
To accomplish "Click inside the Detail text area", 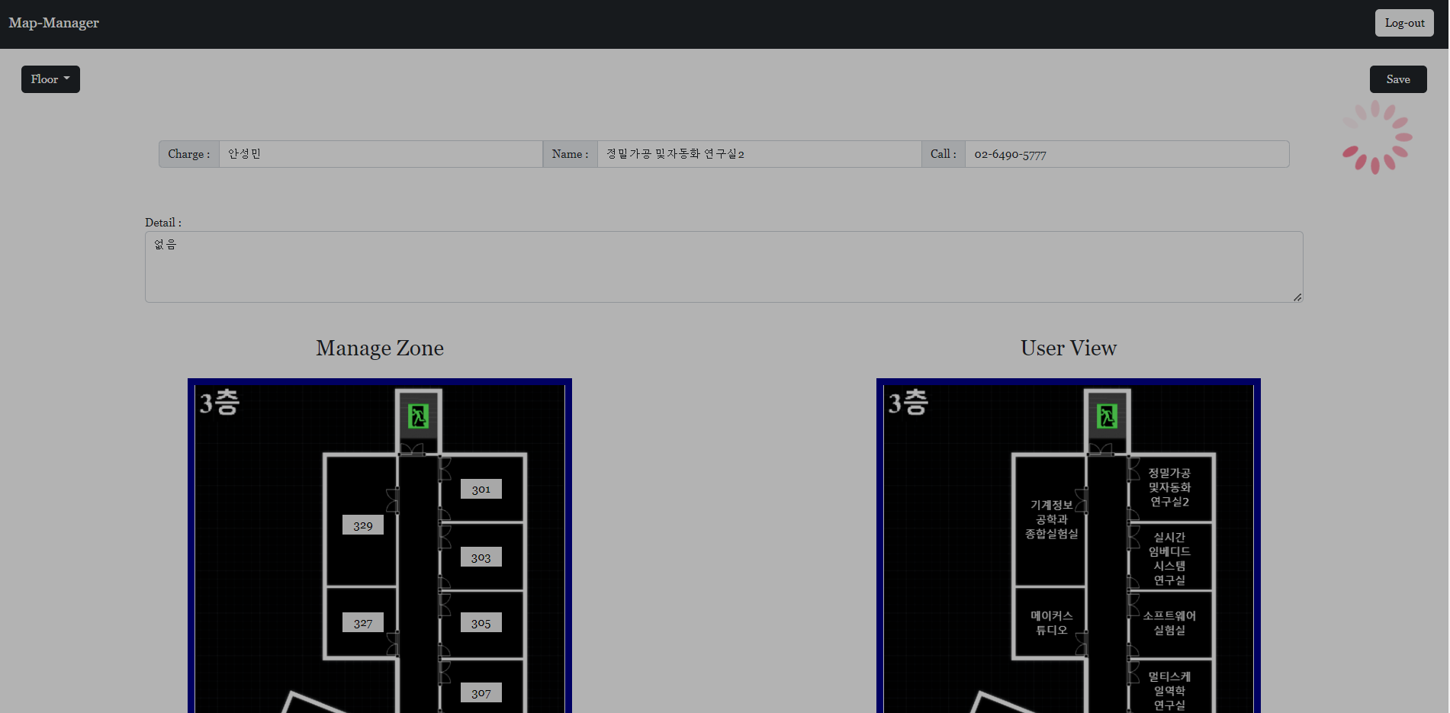I will coord(723,267).
